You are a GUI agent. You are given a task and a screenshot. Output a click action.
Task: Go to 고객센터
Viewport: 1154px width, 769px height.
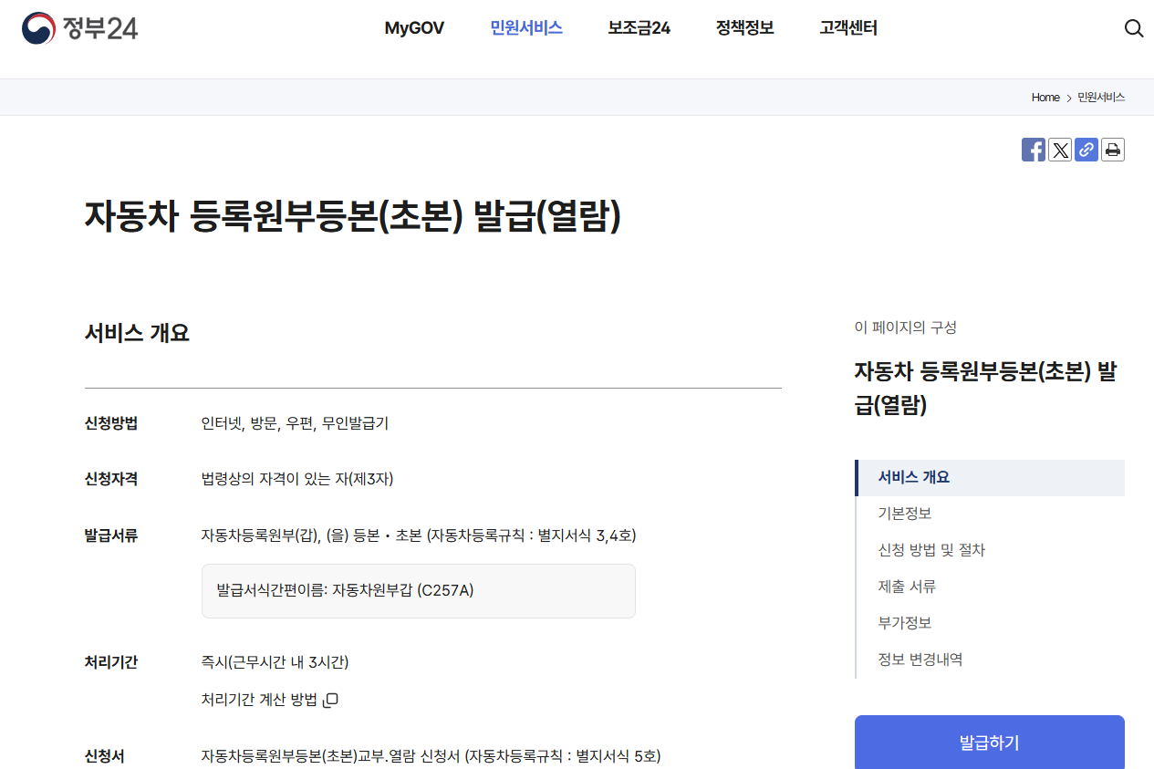847,28
